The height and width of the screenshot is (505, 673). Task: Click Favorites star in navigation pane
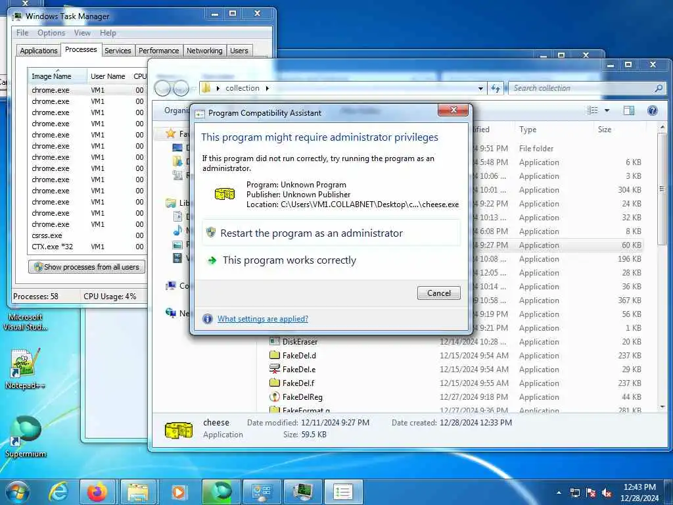tap(171, 133)
